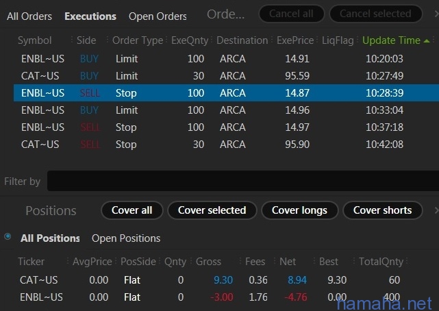The image size is (439, 311).
Task: Sort executions by the ExePrice column header
Action: coord(295,40)
